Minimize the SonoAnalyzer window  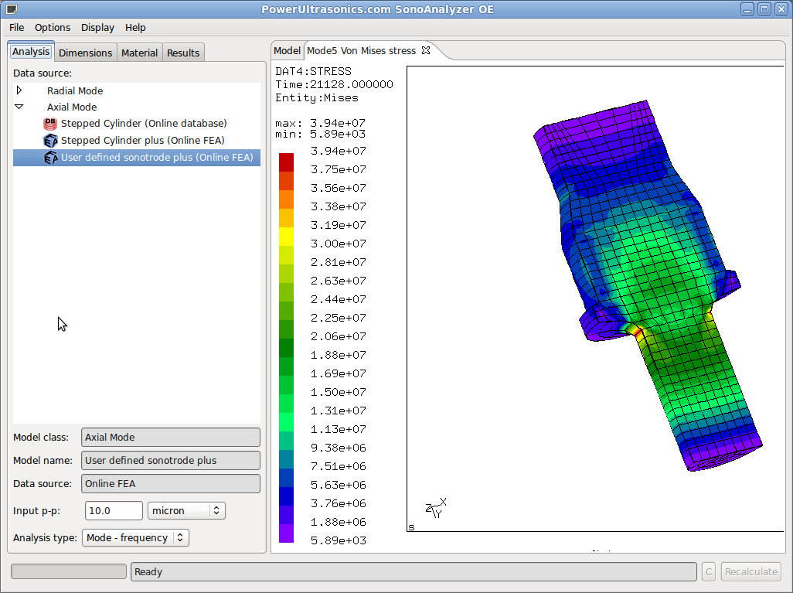point(747,9)
